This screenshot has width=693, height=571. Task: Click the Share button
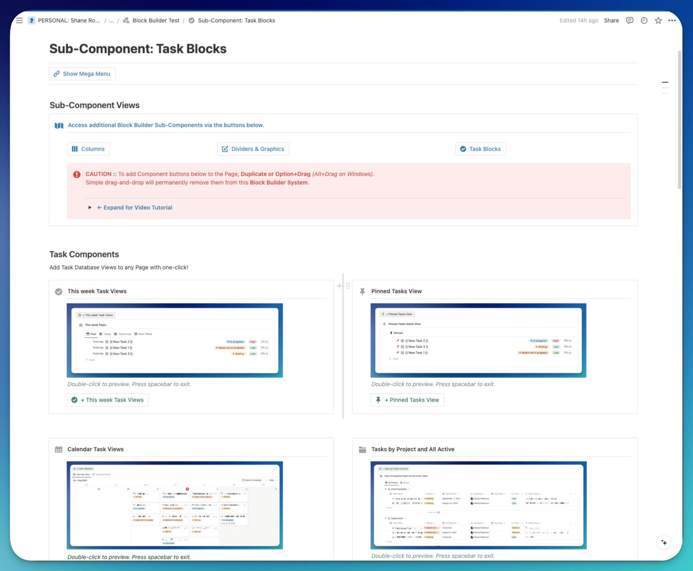click(611, 20)
